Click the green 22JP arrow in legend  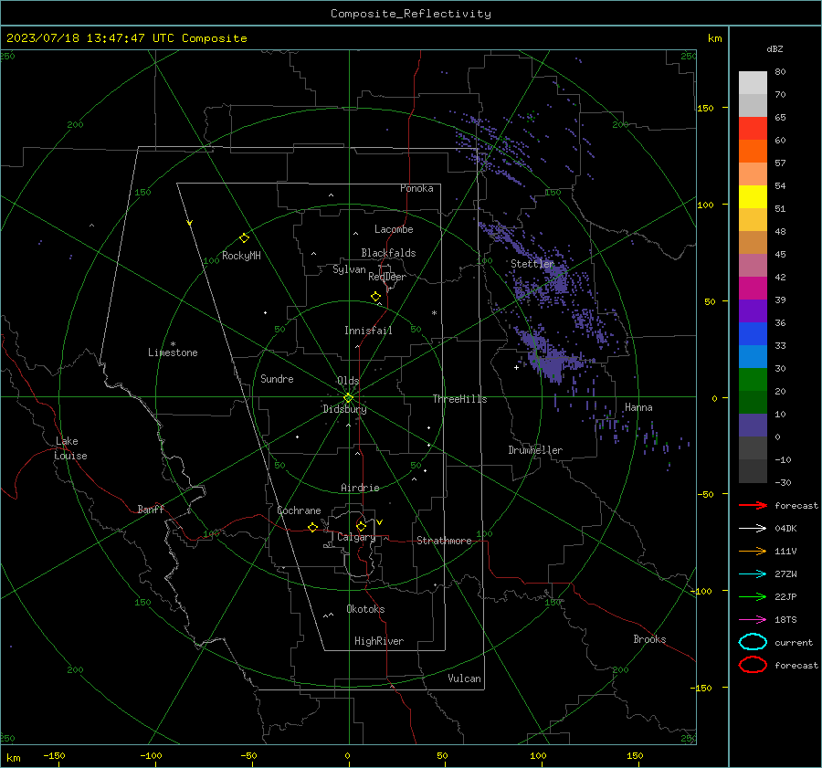click(x=753, y=596)
